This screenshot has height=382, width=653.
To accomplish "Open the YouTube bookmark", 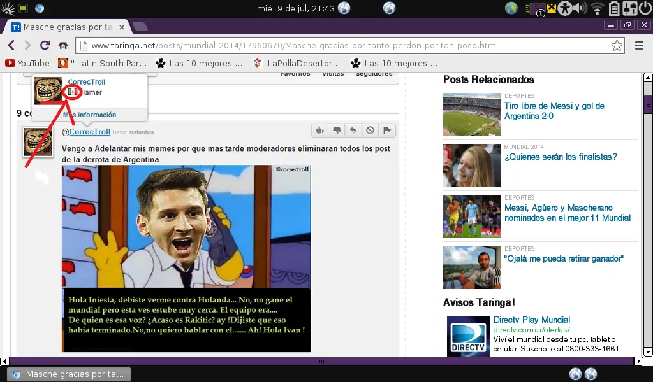I will (27, 63).
